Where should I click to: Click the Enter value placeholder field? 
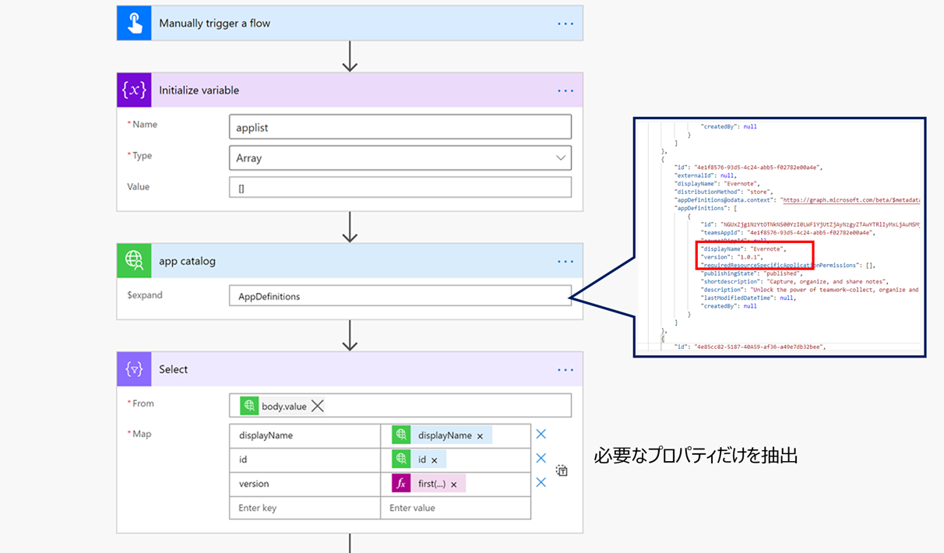tap(456, 508)
